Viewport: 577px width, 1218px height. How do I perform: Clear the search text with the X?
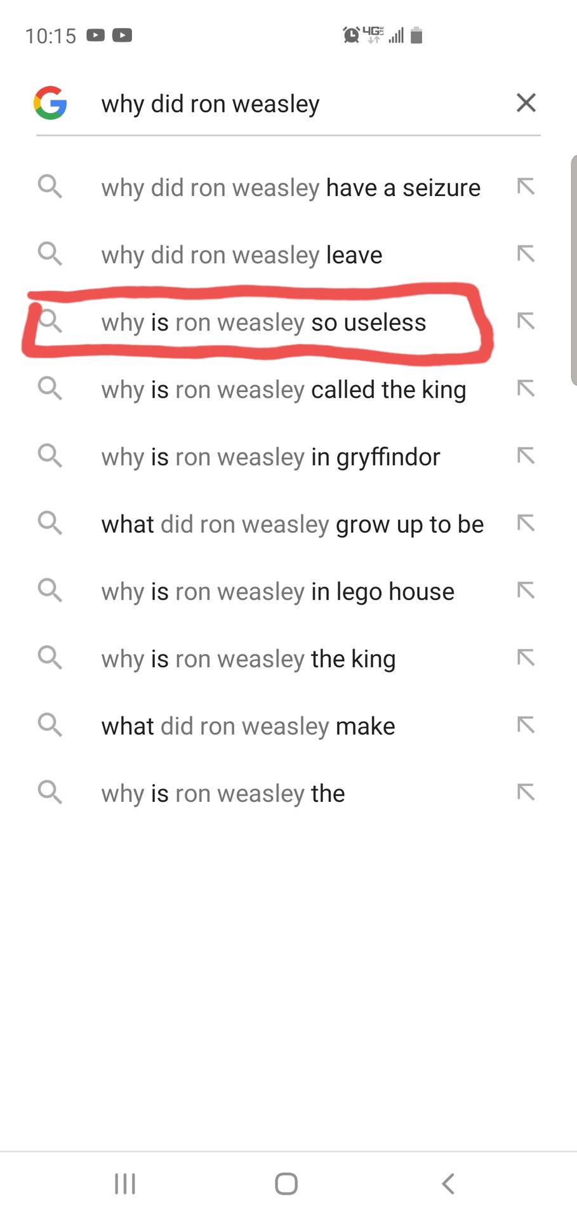(x=526, y=103)
